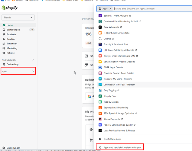The height and width of the screenshot is (151, 192).
Task: Click the Loox black infinity icon
Action: (x=100, y=130)
